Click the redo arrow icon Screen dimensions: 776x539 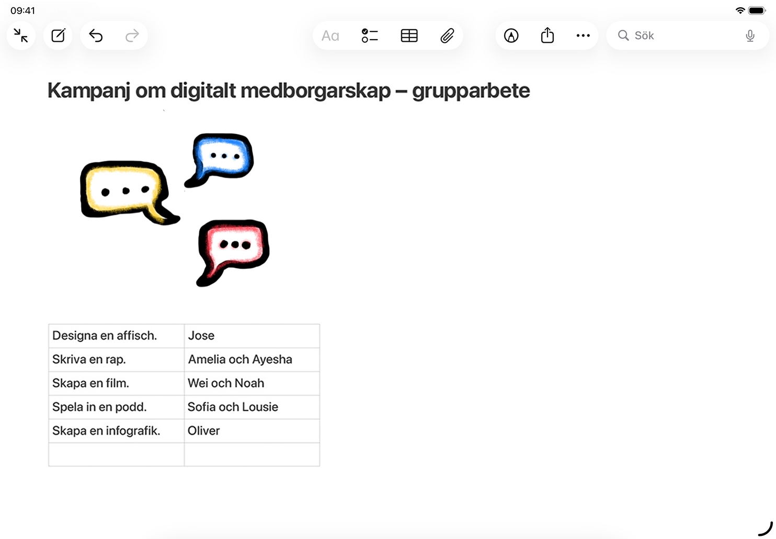[x=132, y=36]
